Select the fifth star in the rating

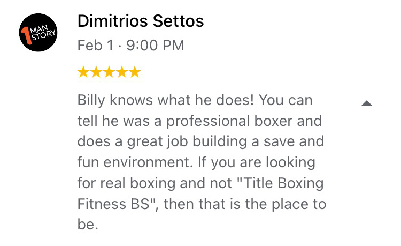pyautogui.click(x=135, y=72)
